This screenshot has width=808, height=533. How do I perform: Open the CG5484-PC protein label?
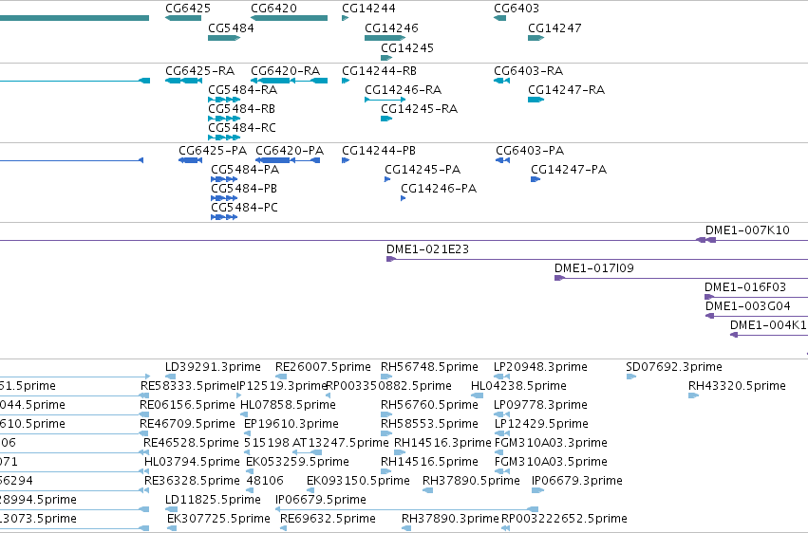[x=244, y=208]
